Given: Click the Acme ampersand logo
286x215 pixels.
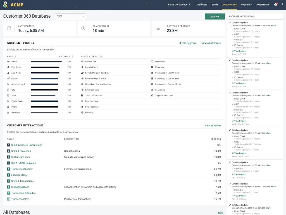Looking at the screenshot, I should coord(6,4).
